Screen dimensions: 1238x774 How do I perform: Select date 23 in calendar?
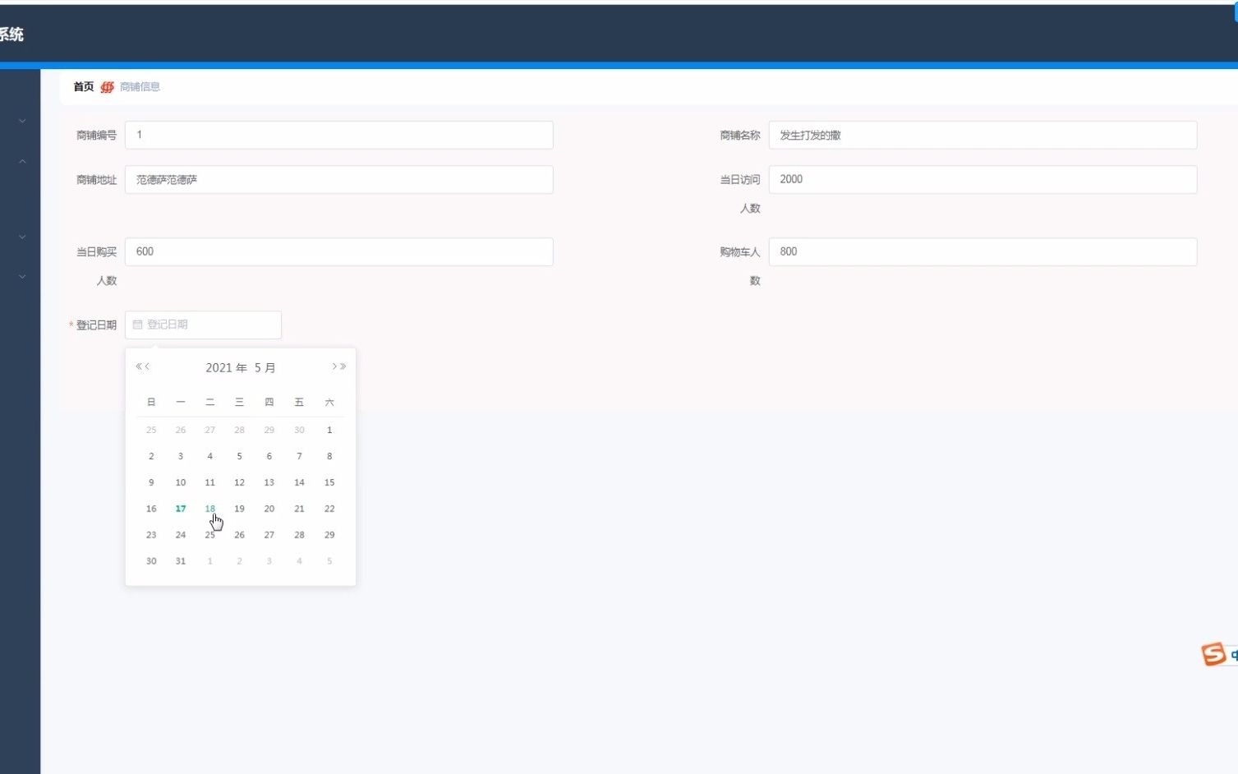[x=151, y=535]
